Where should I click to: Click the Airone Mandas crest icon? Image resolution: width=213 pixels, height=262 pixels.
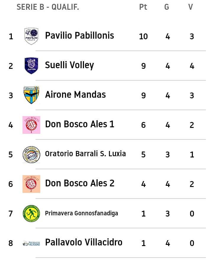(31, 95)
